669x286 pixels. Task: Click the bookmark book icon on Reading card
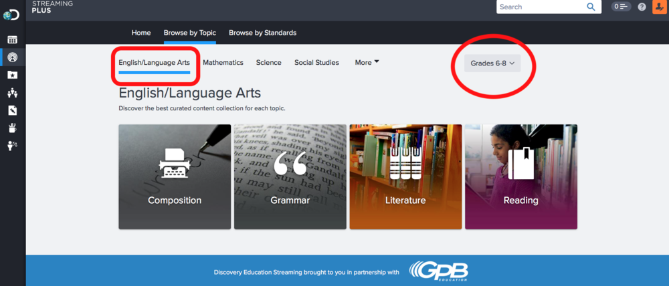(521, 163)
